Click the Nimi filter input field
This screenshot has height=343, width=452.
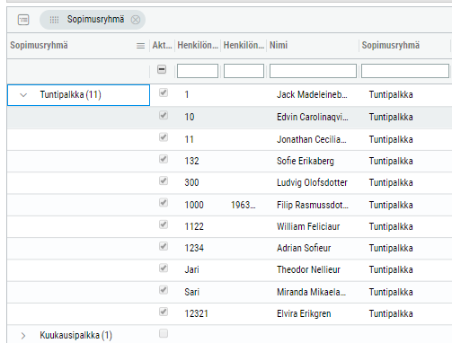(313, 71)
